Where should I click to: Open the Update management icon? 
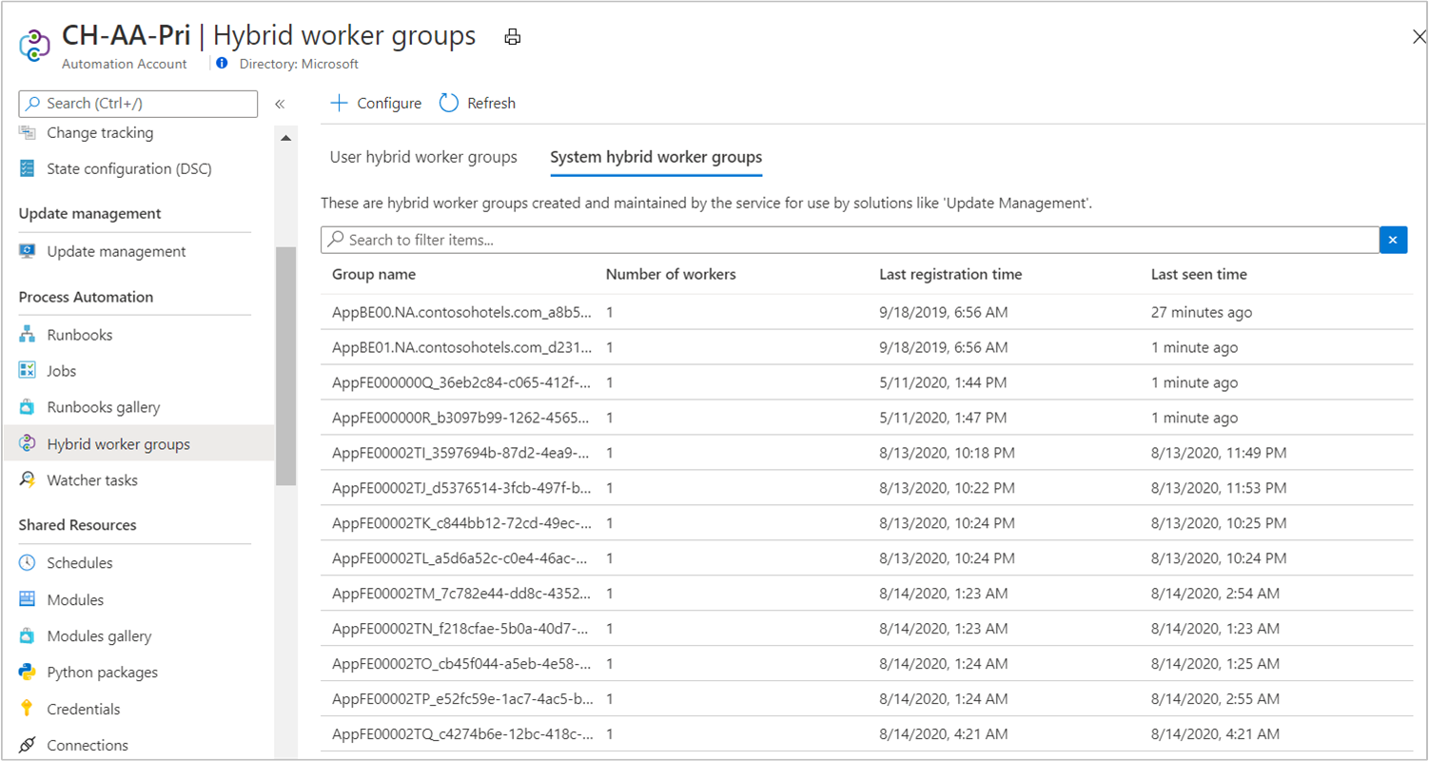28,251
